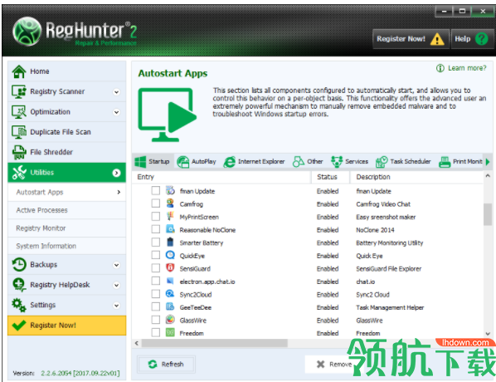Switch to the Services tab
Viewport: 496px width, 382px height.
350,162
